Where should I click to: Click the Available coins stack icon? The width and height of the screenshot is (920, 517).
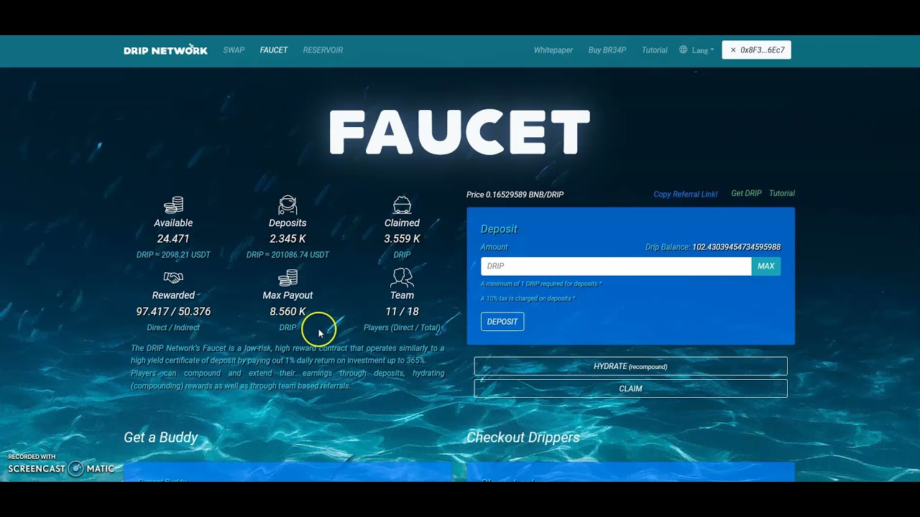pos(173,205)
